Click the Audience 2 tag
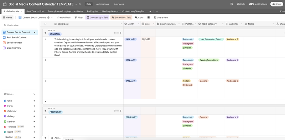Image resolution: width=285 pixels, height=140 pixels. tap(232, 39)
